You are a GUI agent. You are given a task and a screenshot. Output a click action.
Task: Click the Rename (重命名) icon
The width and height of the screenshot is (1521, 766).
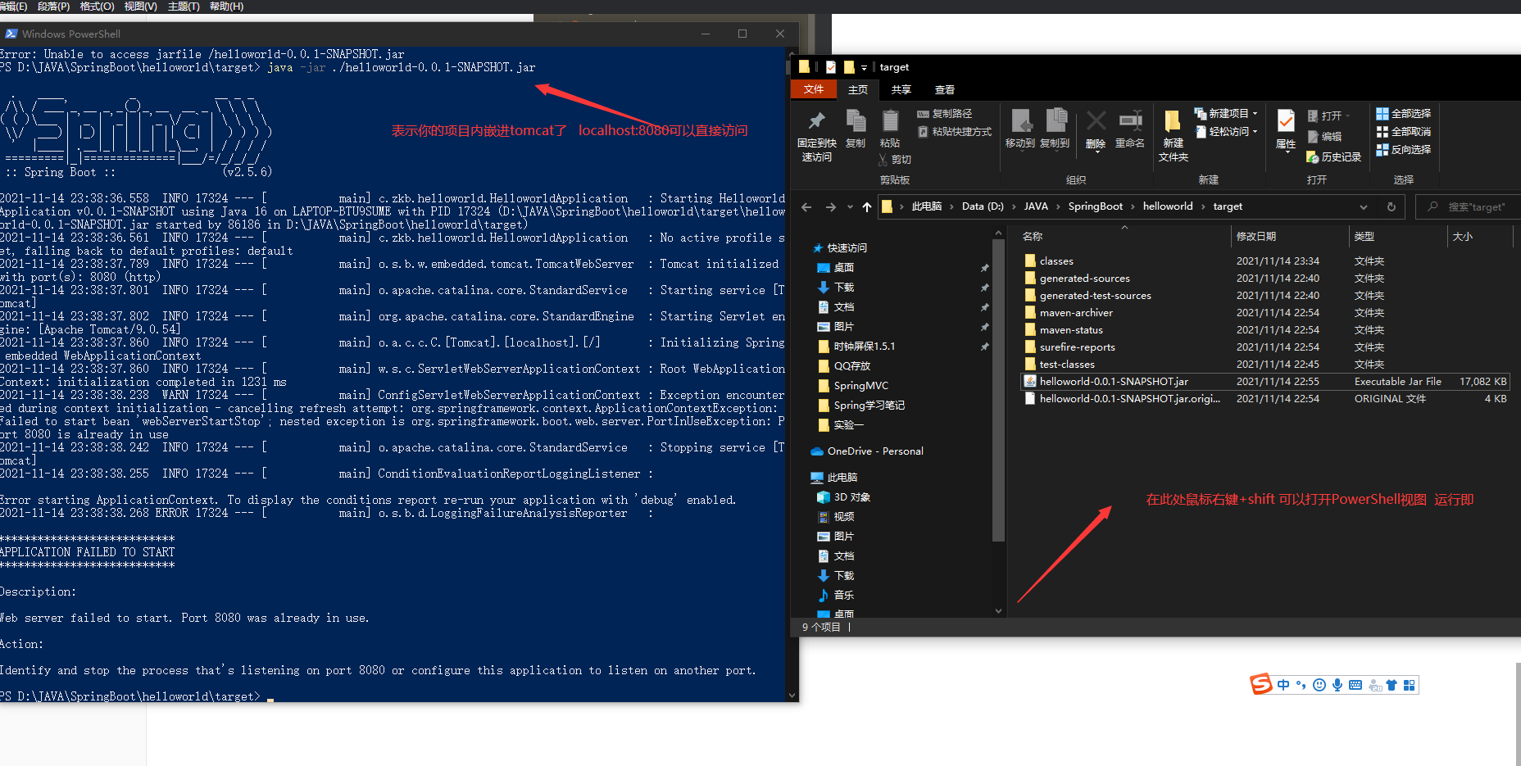pos(1130,129)
